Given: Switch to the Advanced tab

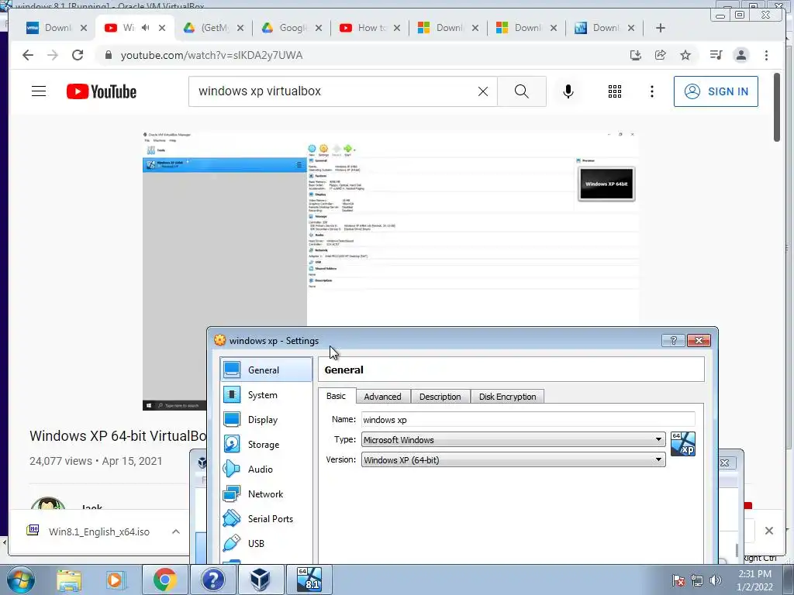Looking at the screenshot, I should coord(383,397).
